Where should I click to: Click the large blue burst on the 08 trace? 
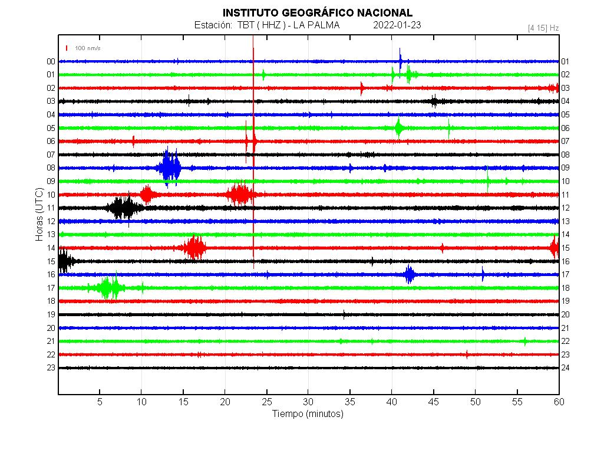[170, 168]
